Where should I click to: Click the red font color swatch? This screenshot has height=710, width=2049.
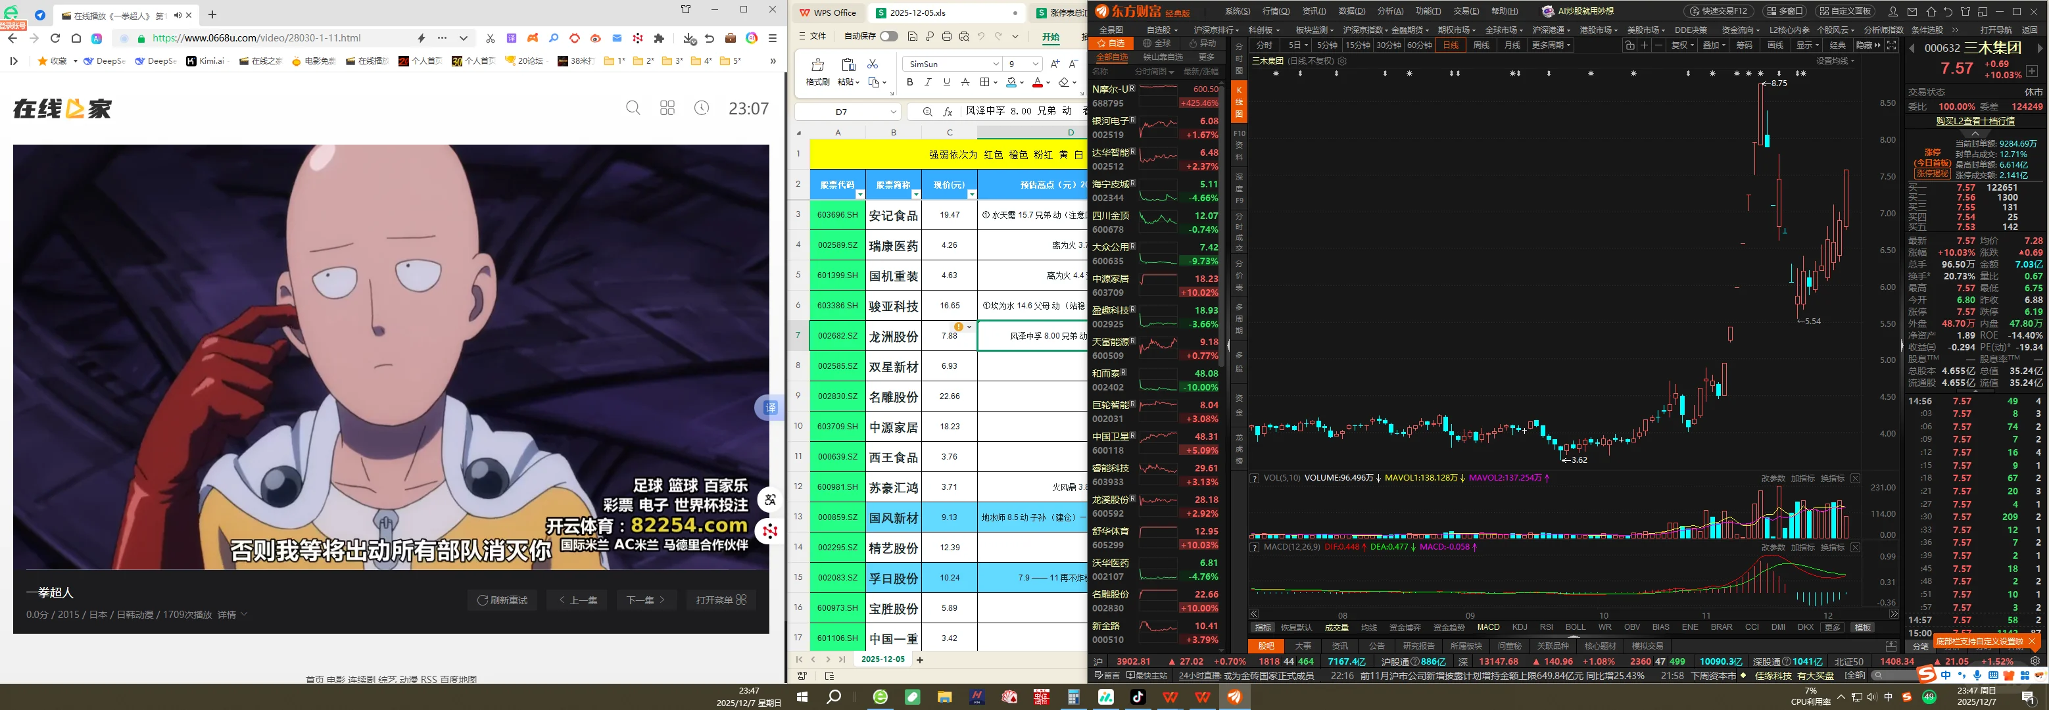tap(1037, 82)
